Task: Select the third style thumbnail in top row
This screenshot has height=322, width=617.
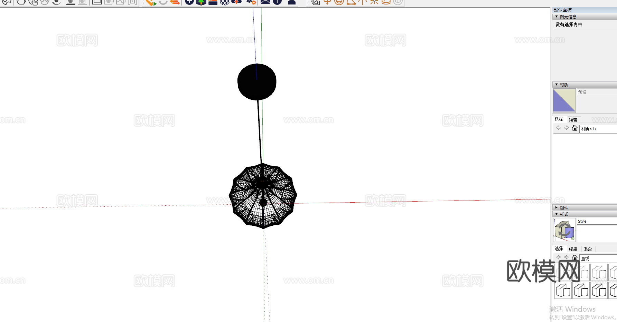Action: [599, 273]
